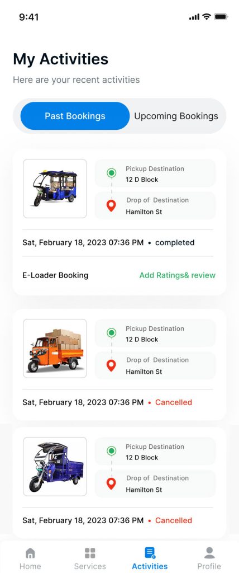This screenshot has width=239, height=573.
Task: Open the E-Loader Booking label
Action: pyautogui.click(x=55, y=275)
